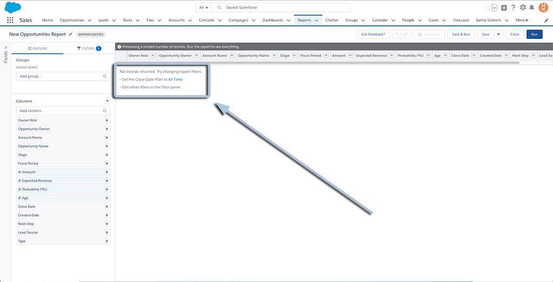This screenshot has width=553, height=282.
Task: Open the Columns section dropdown menu
Action: tap(107, 101)
